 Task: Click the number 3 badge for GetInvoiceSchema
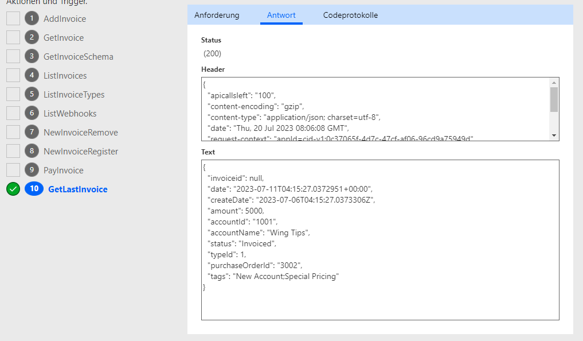click(x=32, y=57)
